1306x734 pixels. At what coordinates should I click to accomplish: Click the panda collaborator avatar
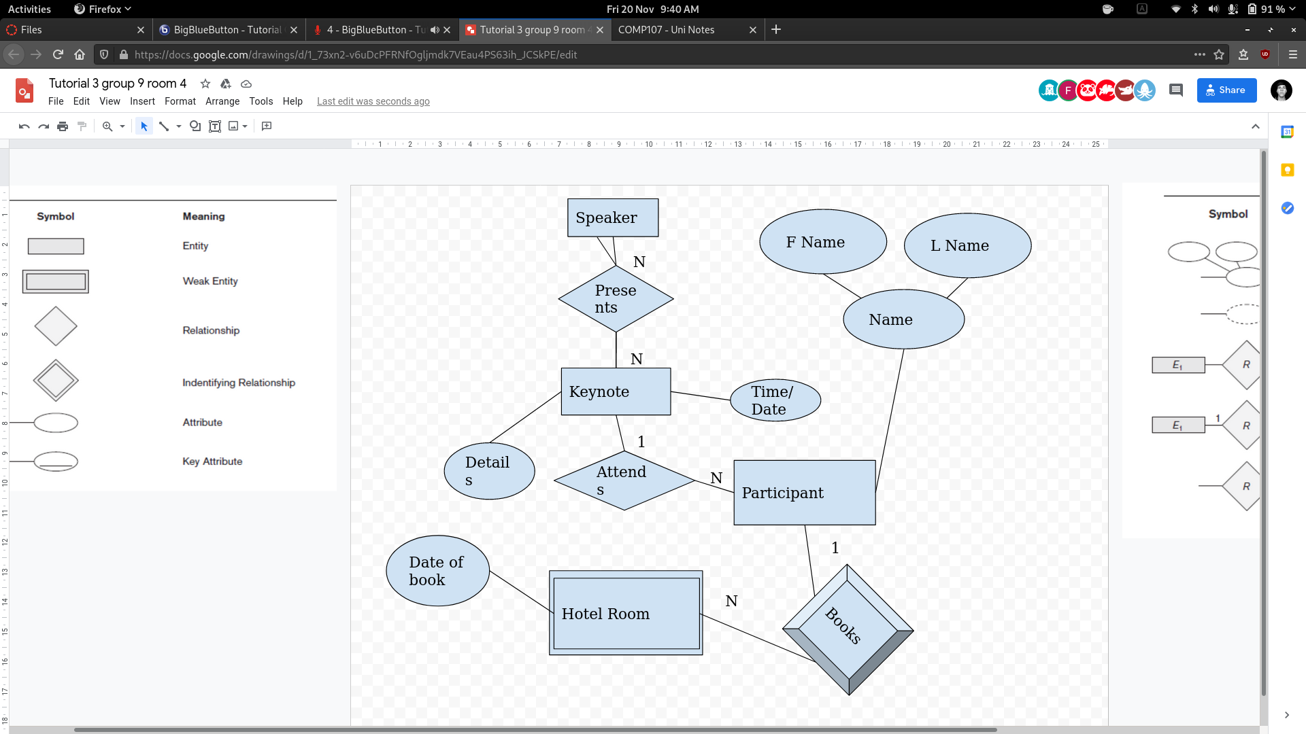pyautogui.click(x=1087, y=90)
